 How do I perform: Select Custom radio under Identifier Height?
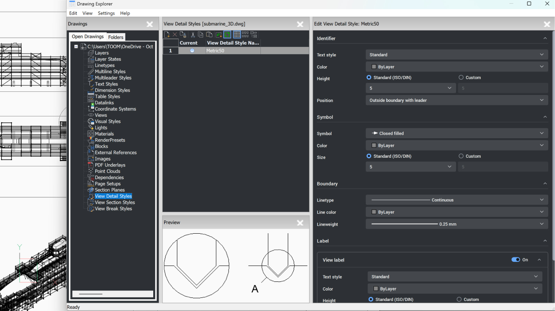point(461,78)
